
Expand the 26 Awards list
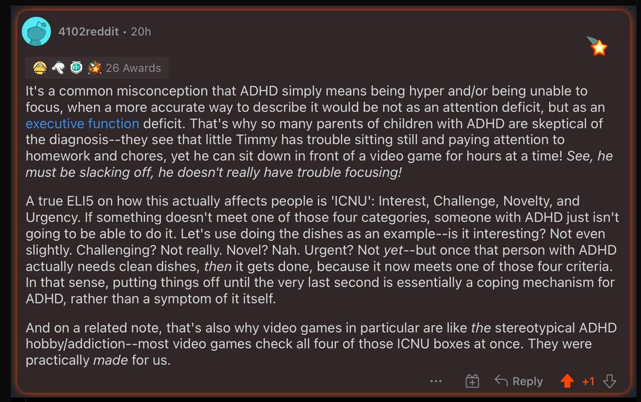133,68
